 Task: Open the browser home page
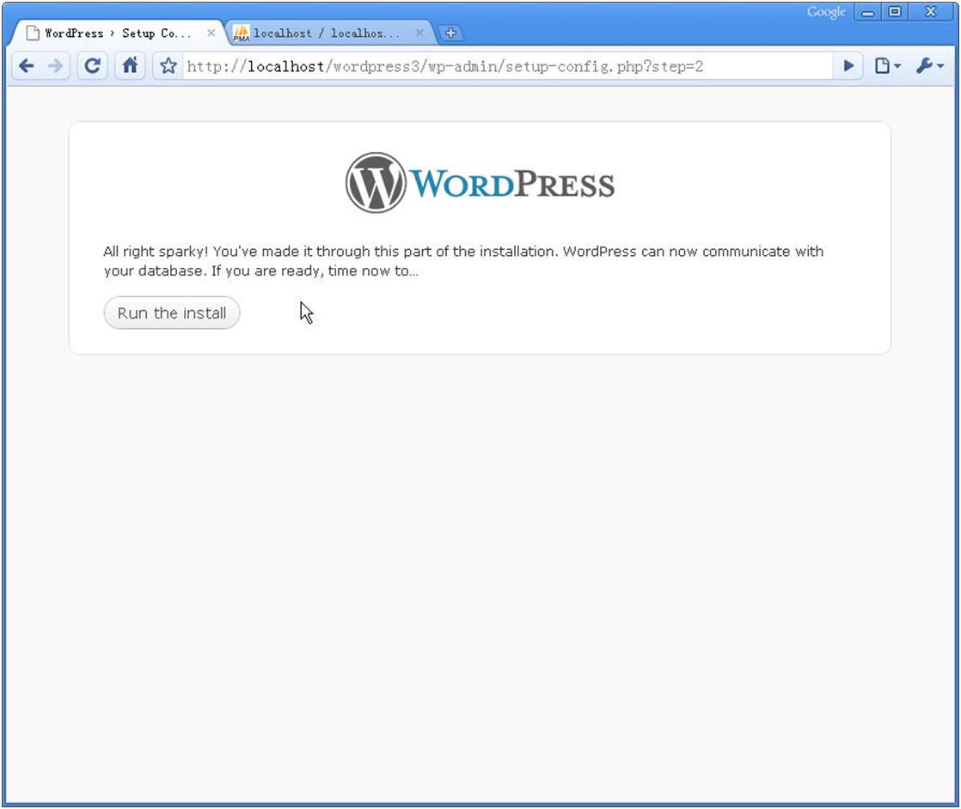pyautogui.click(x=130, y=65)
